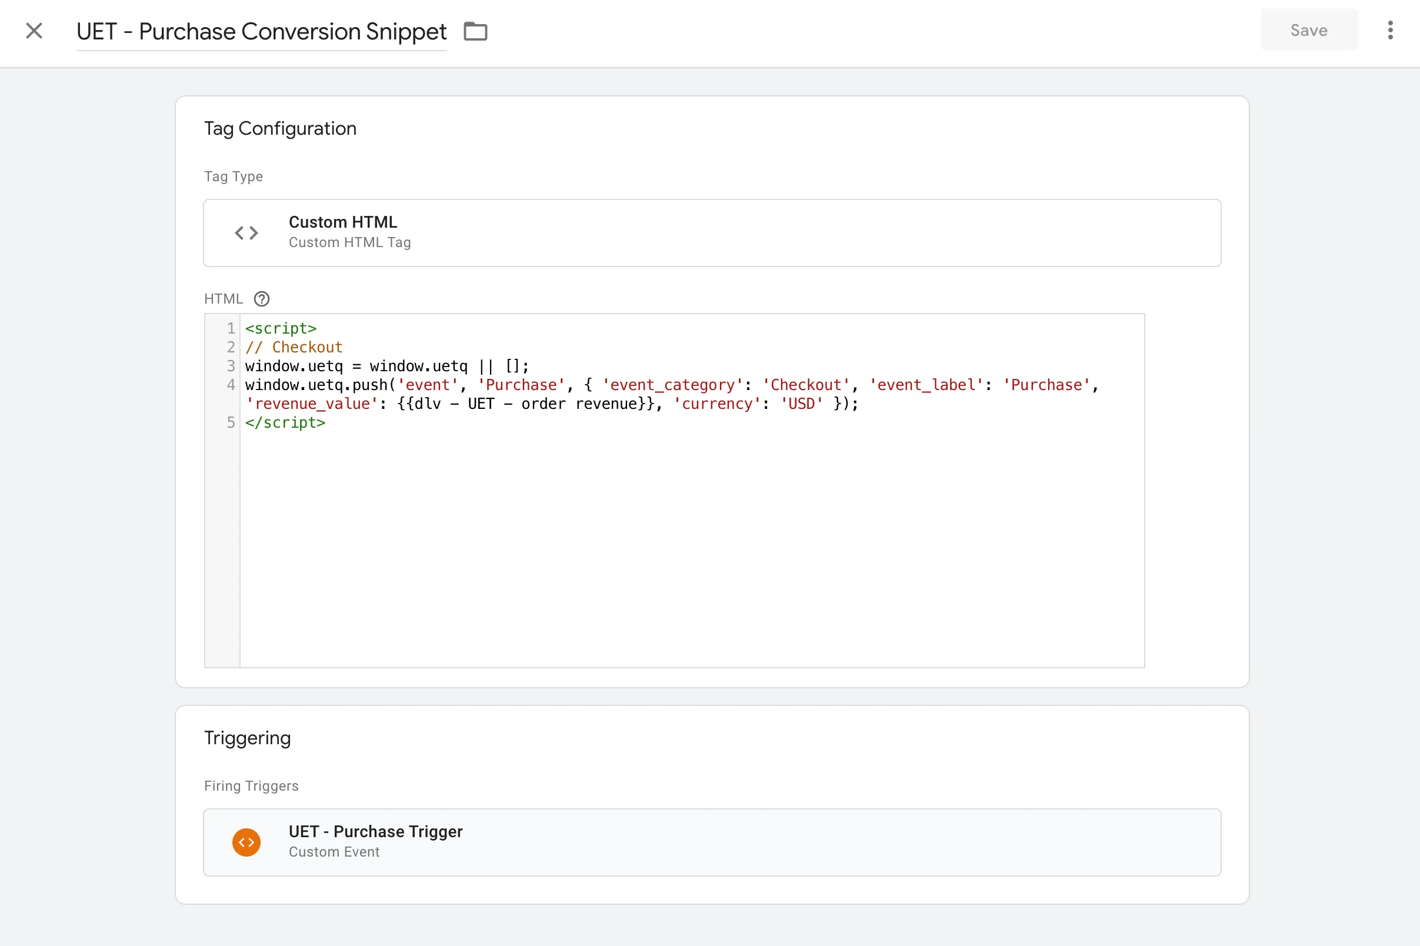Click the Save button
The image size is (1420, 946).
tap(1308, 30)
